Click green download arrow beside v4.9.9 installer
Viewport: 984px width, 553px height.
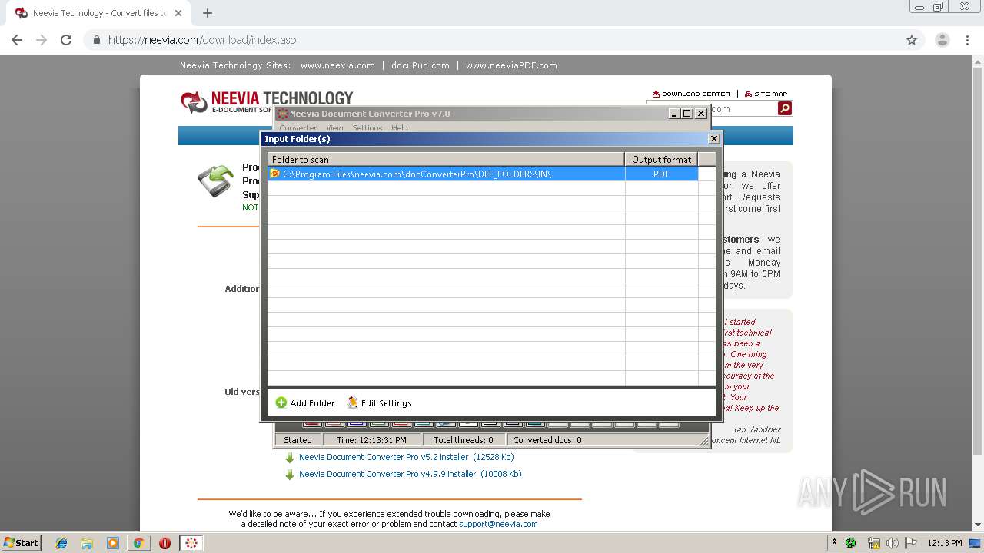coord(290,475)
